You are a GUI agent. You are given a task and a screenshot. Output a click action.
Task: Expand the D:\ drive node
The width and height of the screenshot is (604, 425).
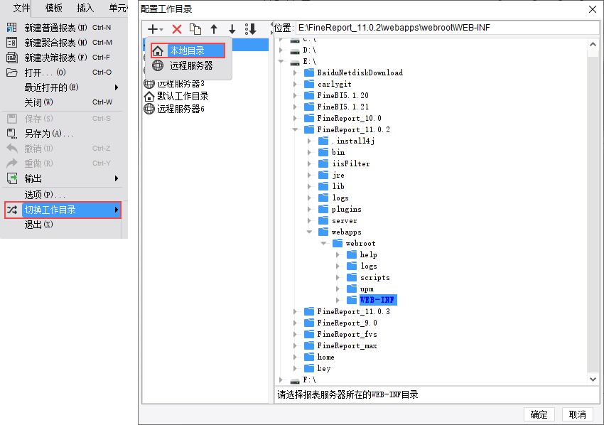pos(281,50)
